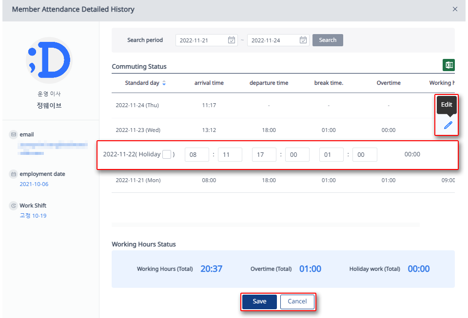Click the green Excel export icon
The height and width of the screenshot is (318, 468).
pos(448,64)
